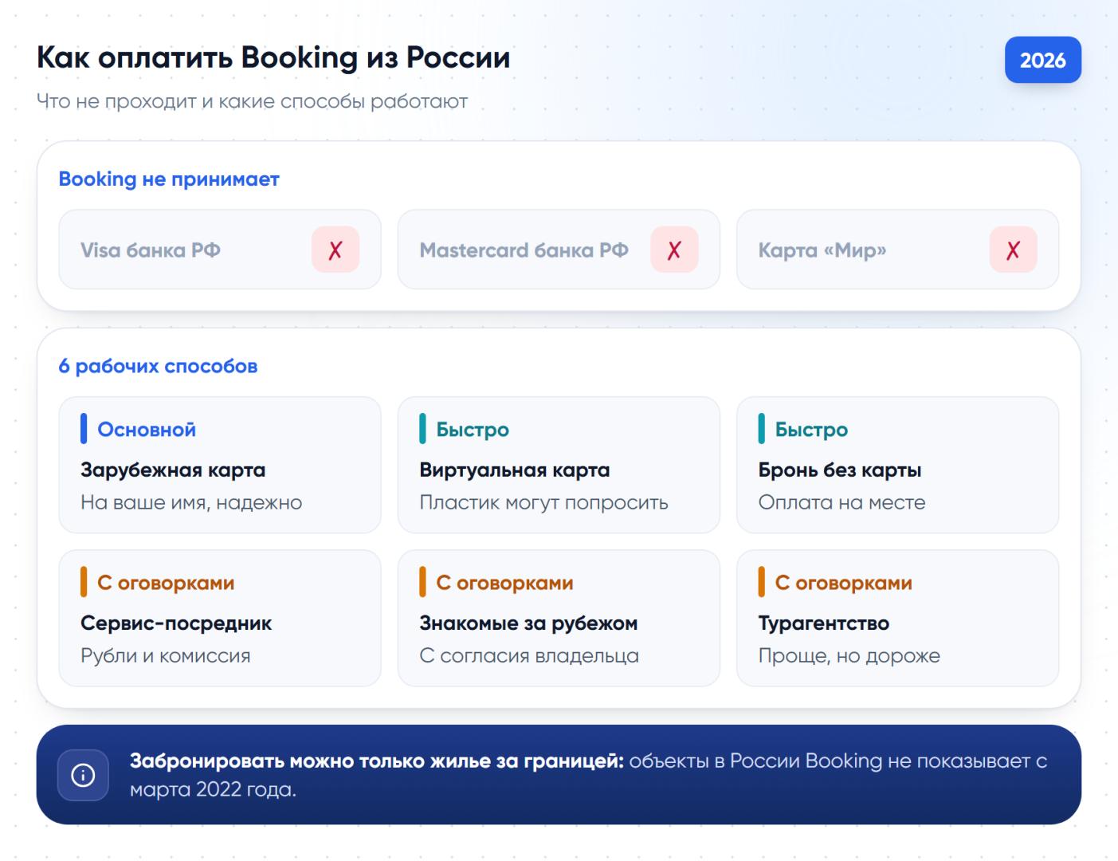The width and height of the screenshot is (1118, 861).
Task: Click the 2026 badge
Action: click(x=1042, y=60)
